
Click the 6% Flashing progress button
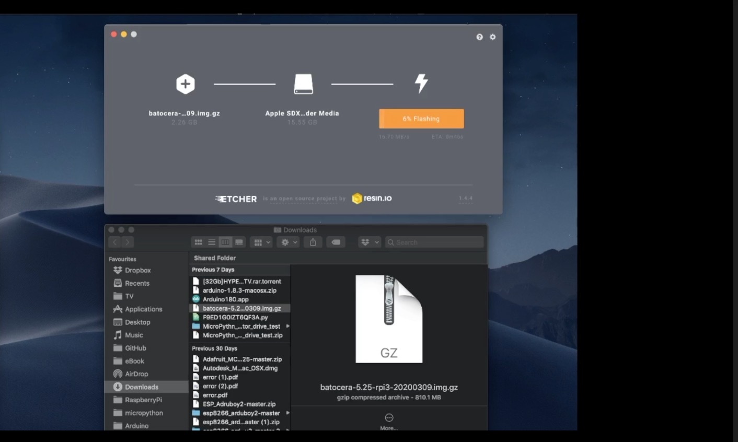point(421,119)
